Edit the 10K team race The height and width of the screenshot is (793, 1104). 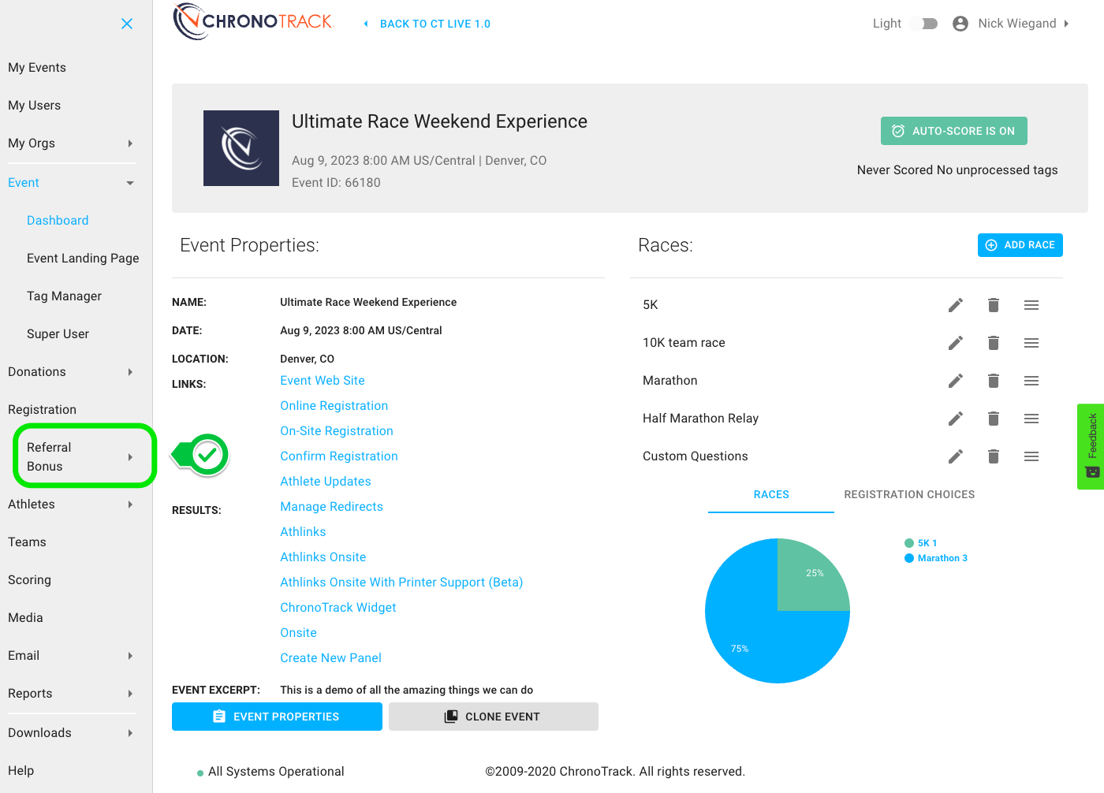956,343
